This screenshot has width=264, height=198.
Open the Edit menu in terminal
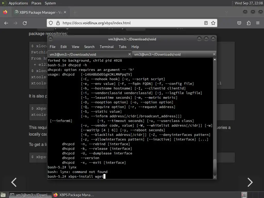[x=63, y=47]
